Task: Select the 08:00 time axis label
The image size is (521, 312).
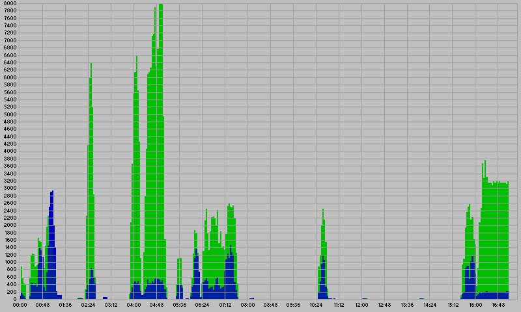Action: coord(247,304)
